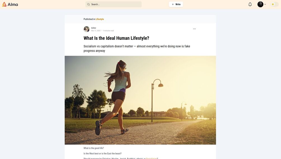The width and height of the screenshot is (281, 159).
Task: Open the Lifestyle category link
Action: point(100,19)
